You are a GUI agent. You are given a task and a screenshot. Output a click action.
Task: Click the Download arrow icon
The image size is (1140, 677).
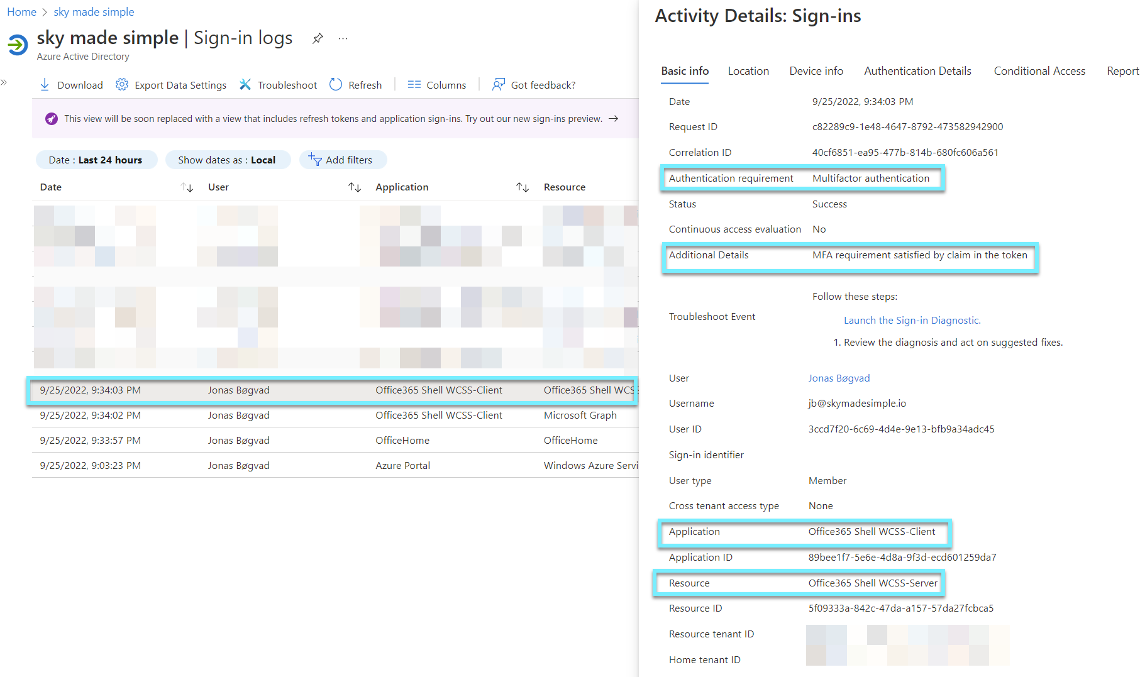pyautogui.click(x=45, y=85)
